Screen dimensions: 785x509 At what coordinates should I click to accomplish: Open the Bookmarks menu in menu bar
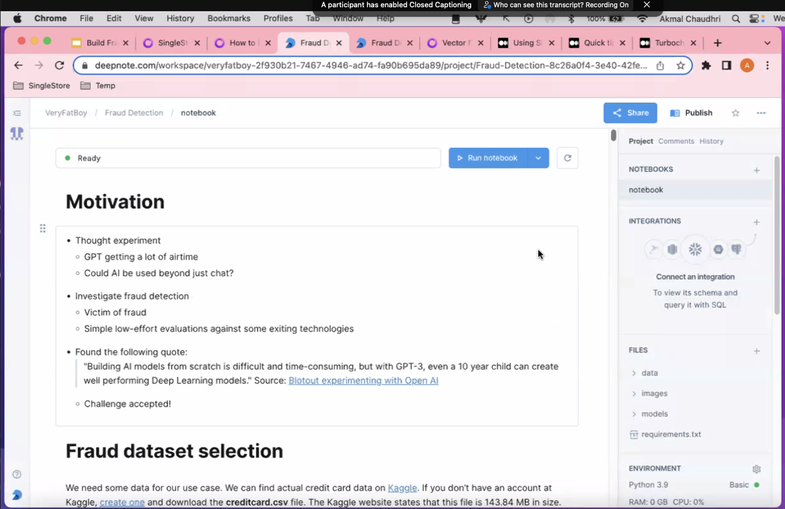click(228, 18)
